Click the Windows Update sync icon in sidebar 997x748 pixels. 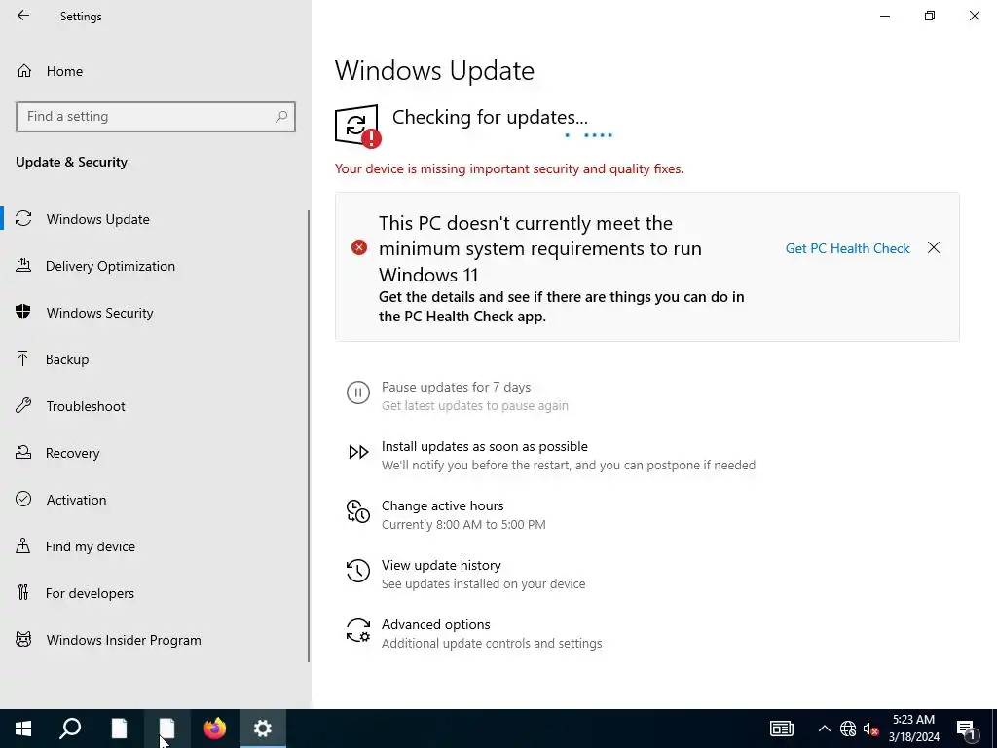(23, 219)
